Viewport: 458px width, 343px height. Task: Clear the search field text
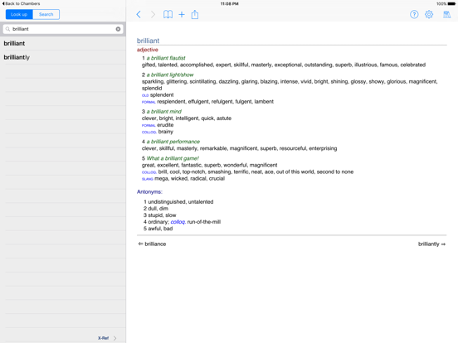click(118, 29)
